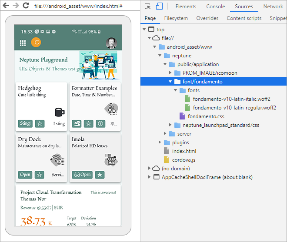Collapse the neptune folder
This screenshot has width=287, height=242.
[x=160, y=56]
